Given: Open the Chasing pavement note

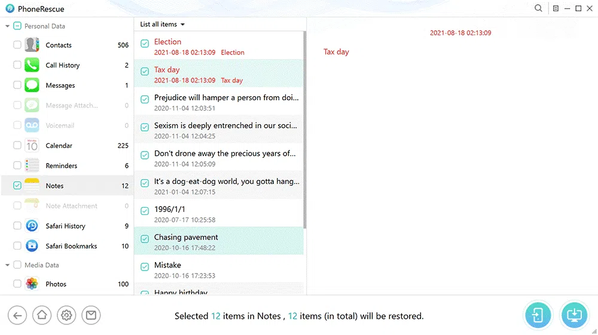Looking at the screenshot, I should coord(186,238).
